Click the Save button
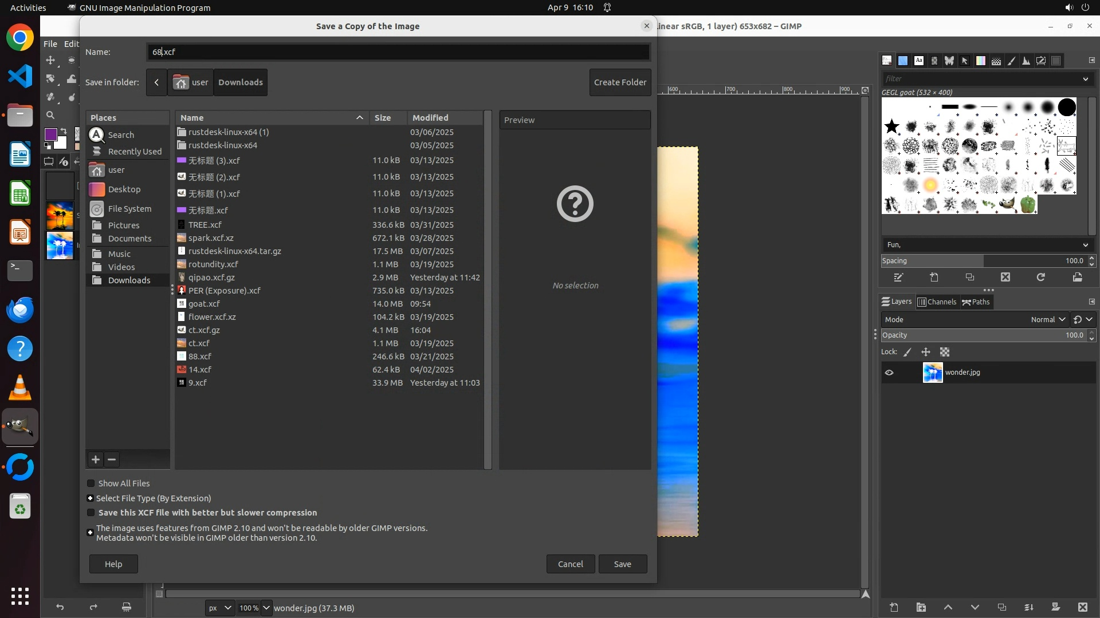1100x618 pixels. click(622, 564)
